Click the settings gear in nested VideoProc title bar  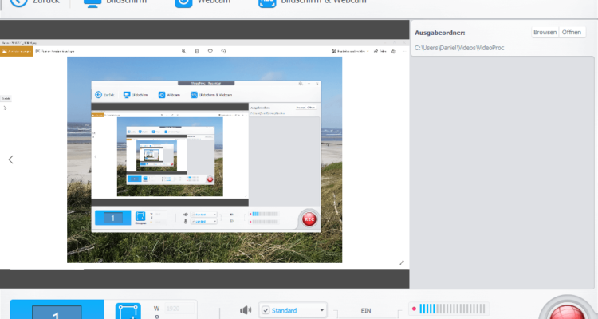coord(301,84)
